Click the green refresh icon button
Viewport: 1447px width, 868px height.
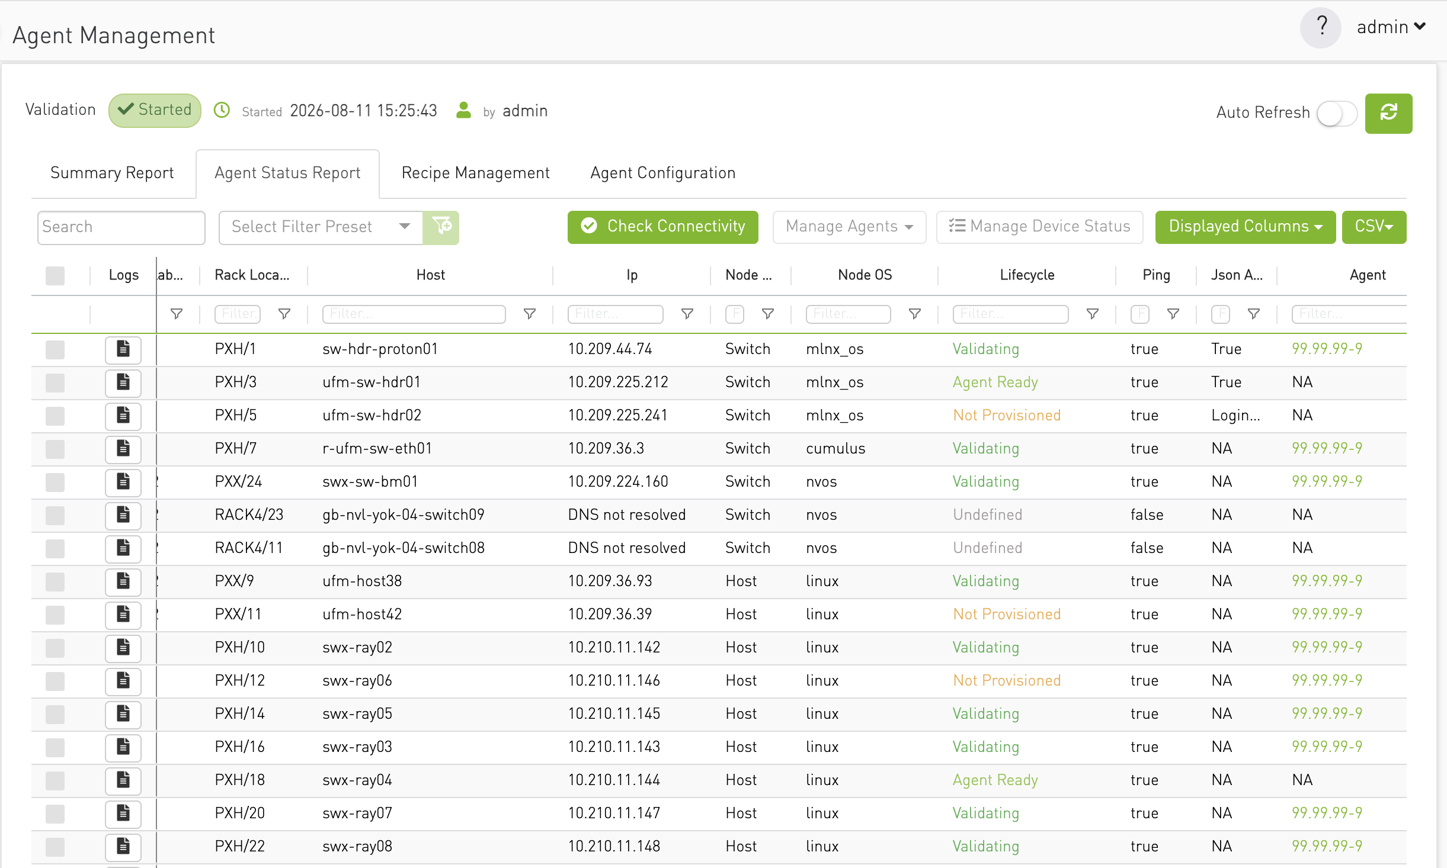click(x=1388, y=113)
